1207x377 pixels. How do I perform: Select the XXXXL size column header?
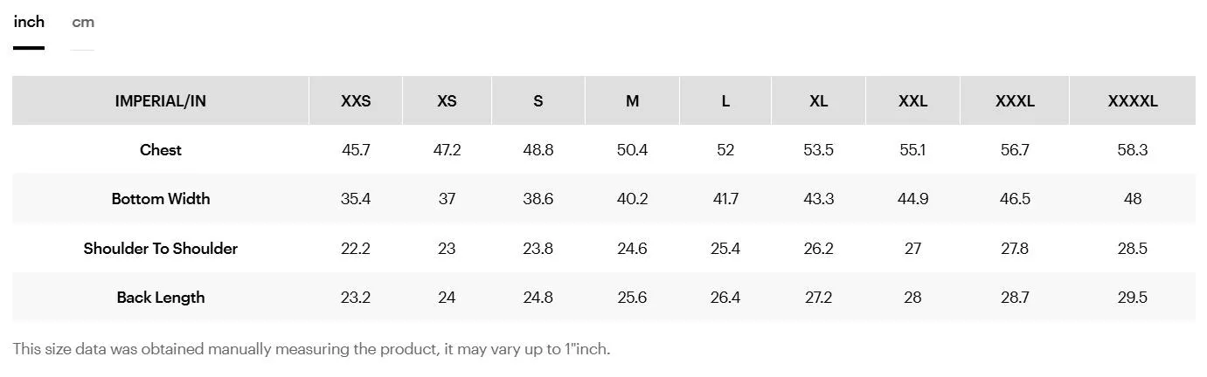(1133, 100)
